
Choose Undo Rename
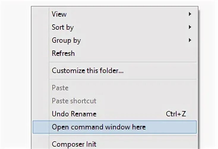(74, 114)
